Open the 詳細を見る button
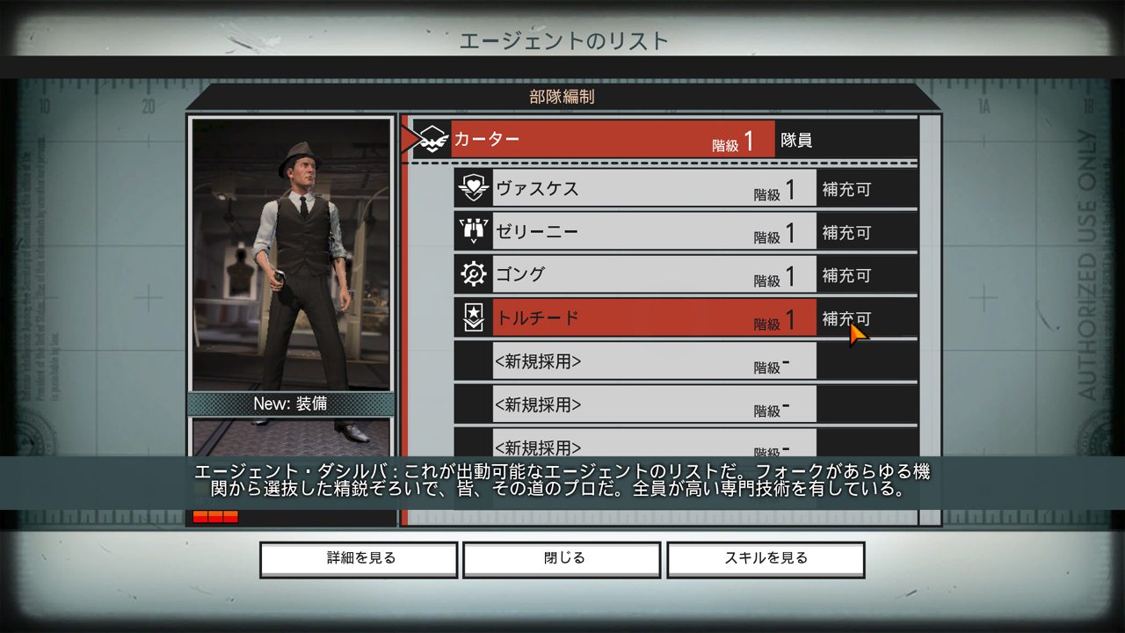Screen dimensions: 1125x633 coord(359,559)
